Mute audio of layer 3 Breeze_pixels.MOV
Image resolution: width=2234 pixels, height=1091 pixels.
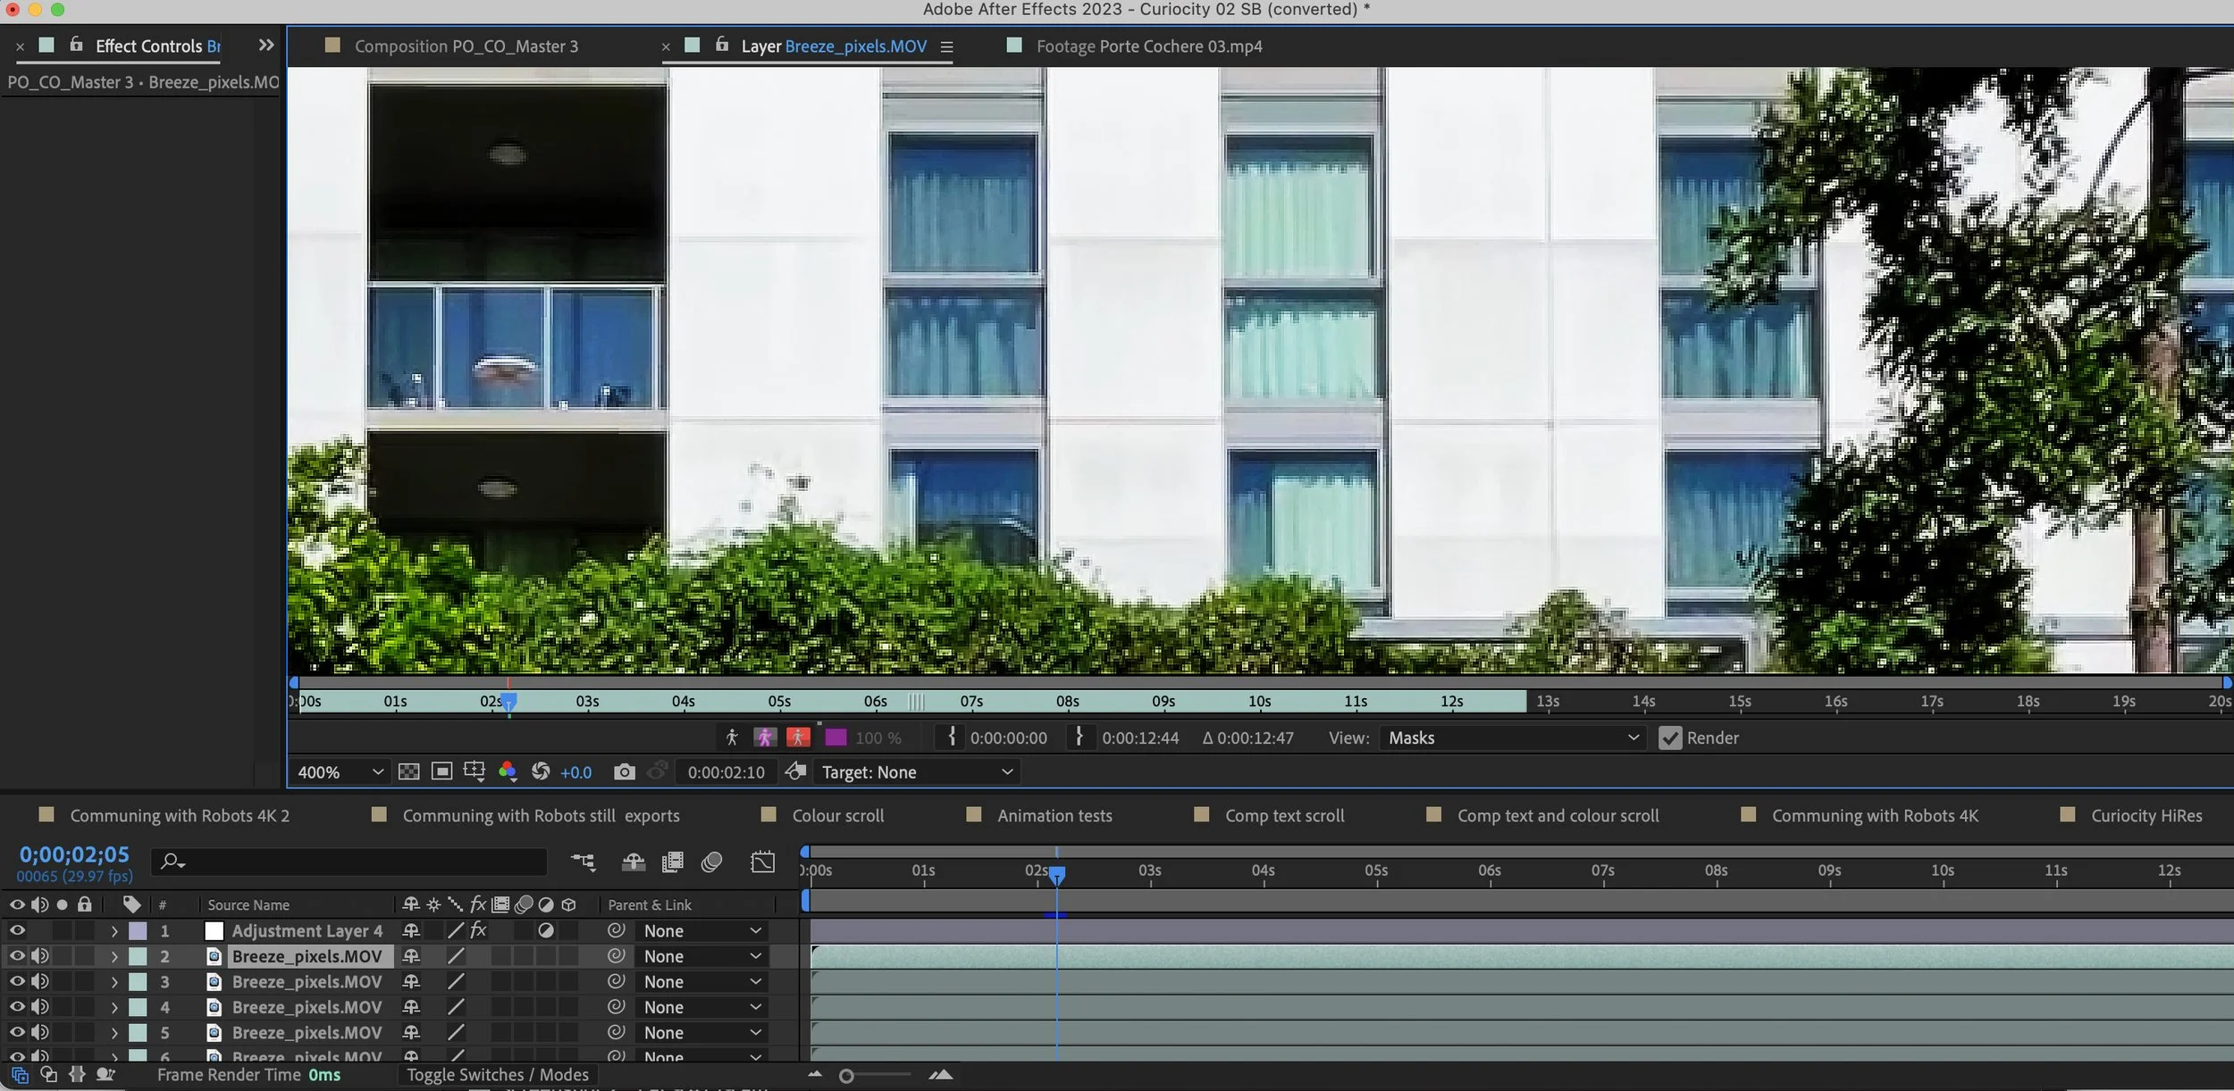[x=40, y=982]
